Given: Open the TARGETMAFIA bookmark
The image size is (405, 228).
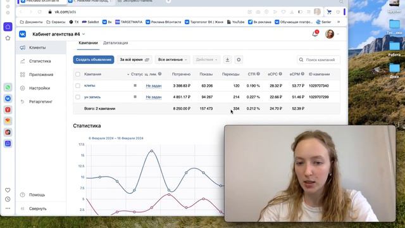Looking at the screenshot, I should coord(128,22).
